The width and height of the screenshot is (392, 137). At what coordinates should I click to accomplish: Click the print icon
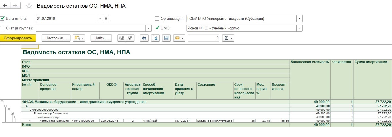click(x=144, y=38)
